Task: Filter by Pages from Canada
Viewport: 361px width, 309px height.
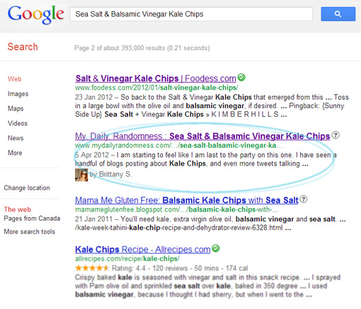Action: tap(32, 218)
